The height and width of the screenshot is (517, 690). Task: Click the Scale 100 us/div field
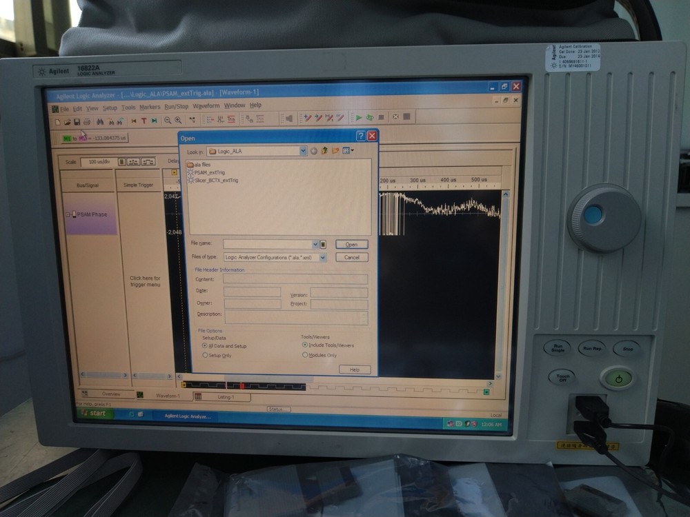pyautogui.click(x=99, y=162)
